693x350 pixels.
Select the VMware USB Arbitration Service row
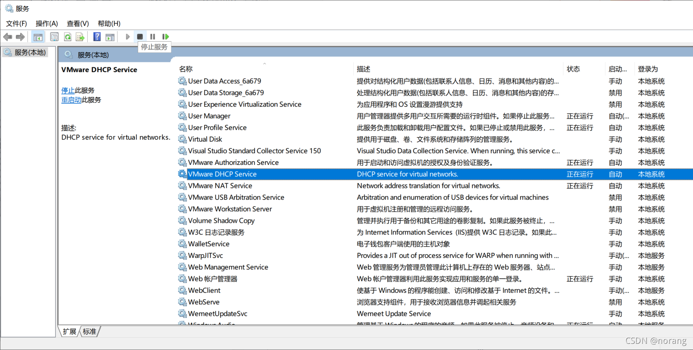pyautogui.click(x=435, y=197)
